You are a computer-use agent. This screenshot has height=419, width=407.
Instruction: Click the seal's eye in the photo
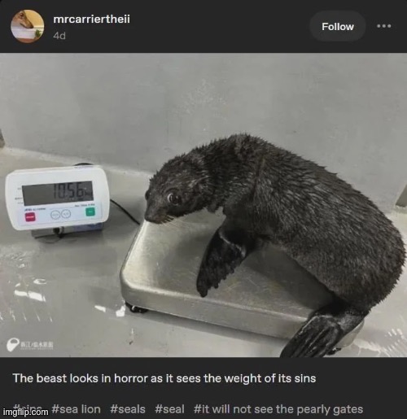click(175, 199)
